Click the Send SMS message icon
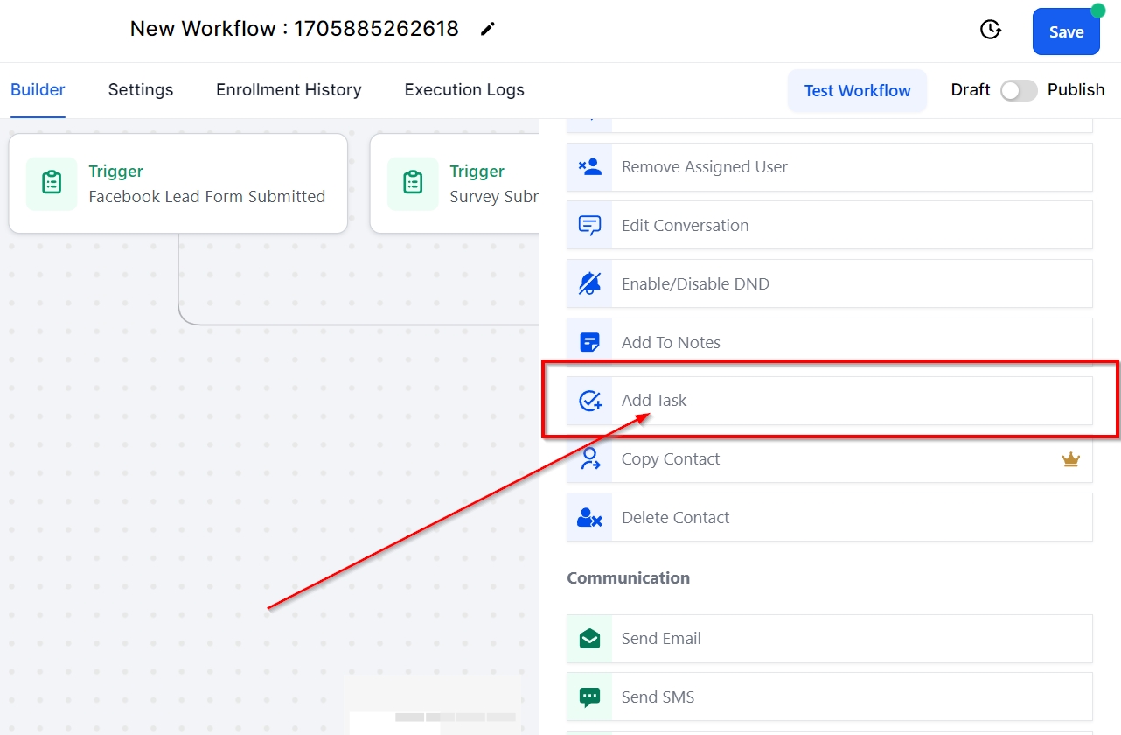1121x735 pixels. tap(590, 697)
